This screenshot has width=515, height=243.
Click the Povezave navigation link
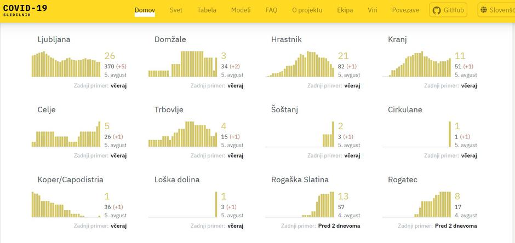[405, 10]
